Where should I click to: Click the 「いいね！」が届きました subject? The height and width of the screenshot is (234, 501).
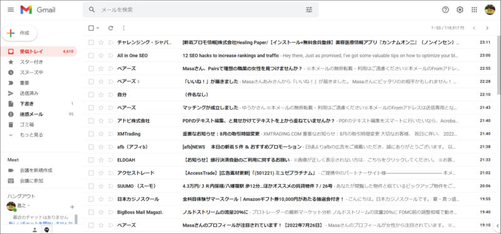pos(210,81)
